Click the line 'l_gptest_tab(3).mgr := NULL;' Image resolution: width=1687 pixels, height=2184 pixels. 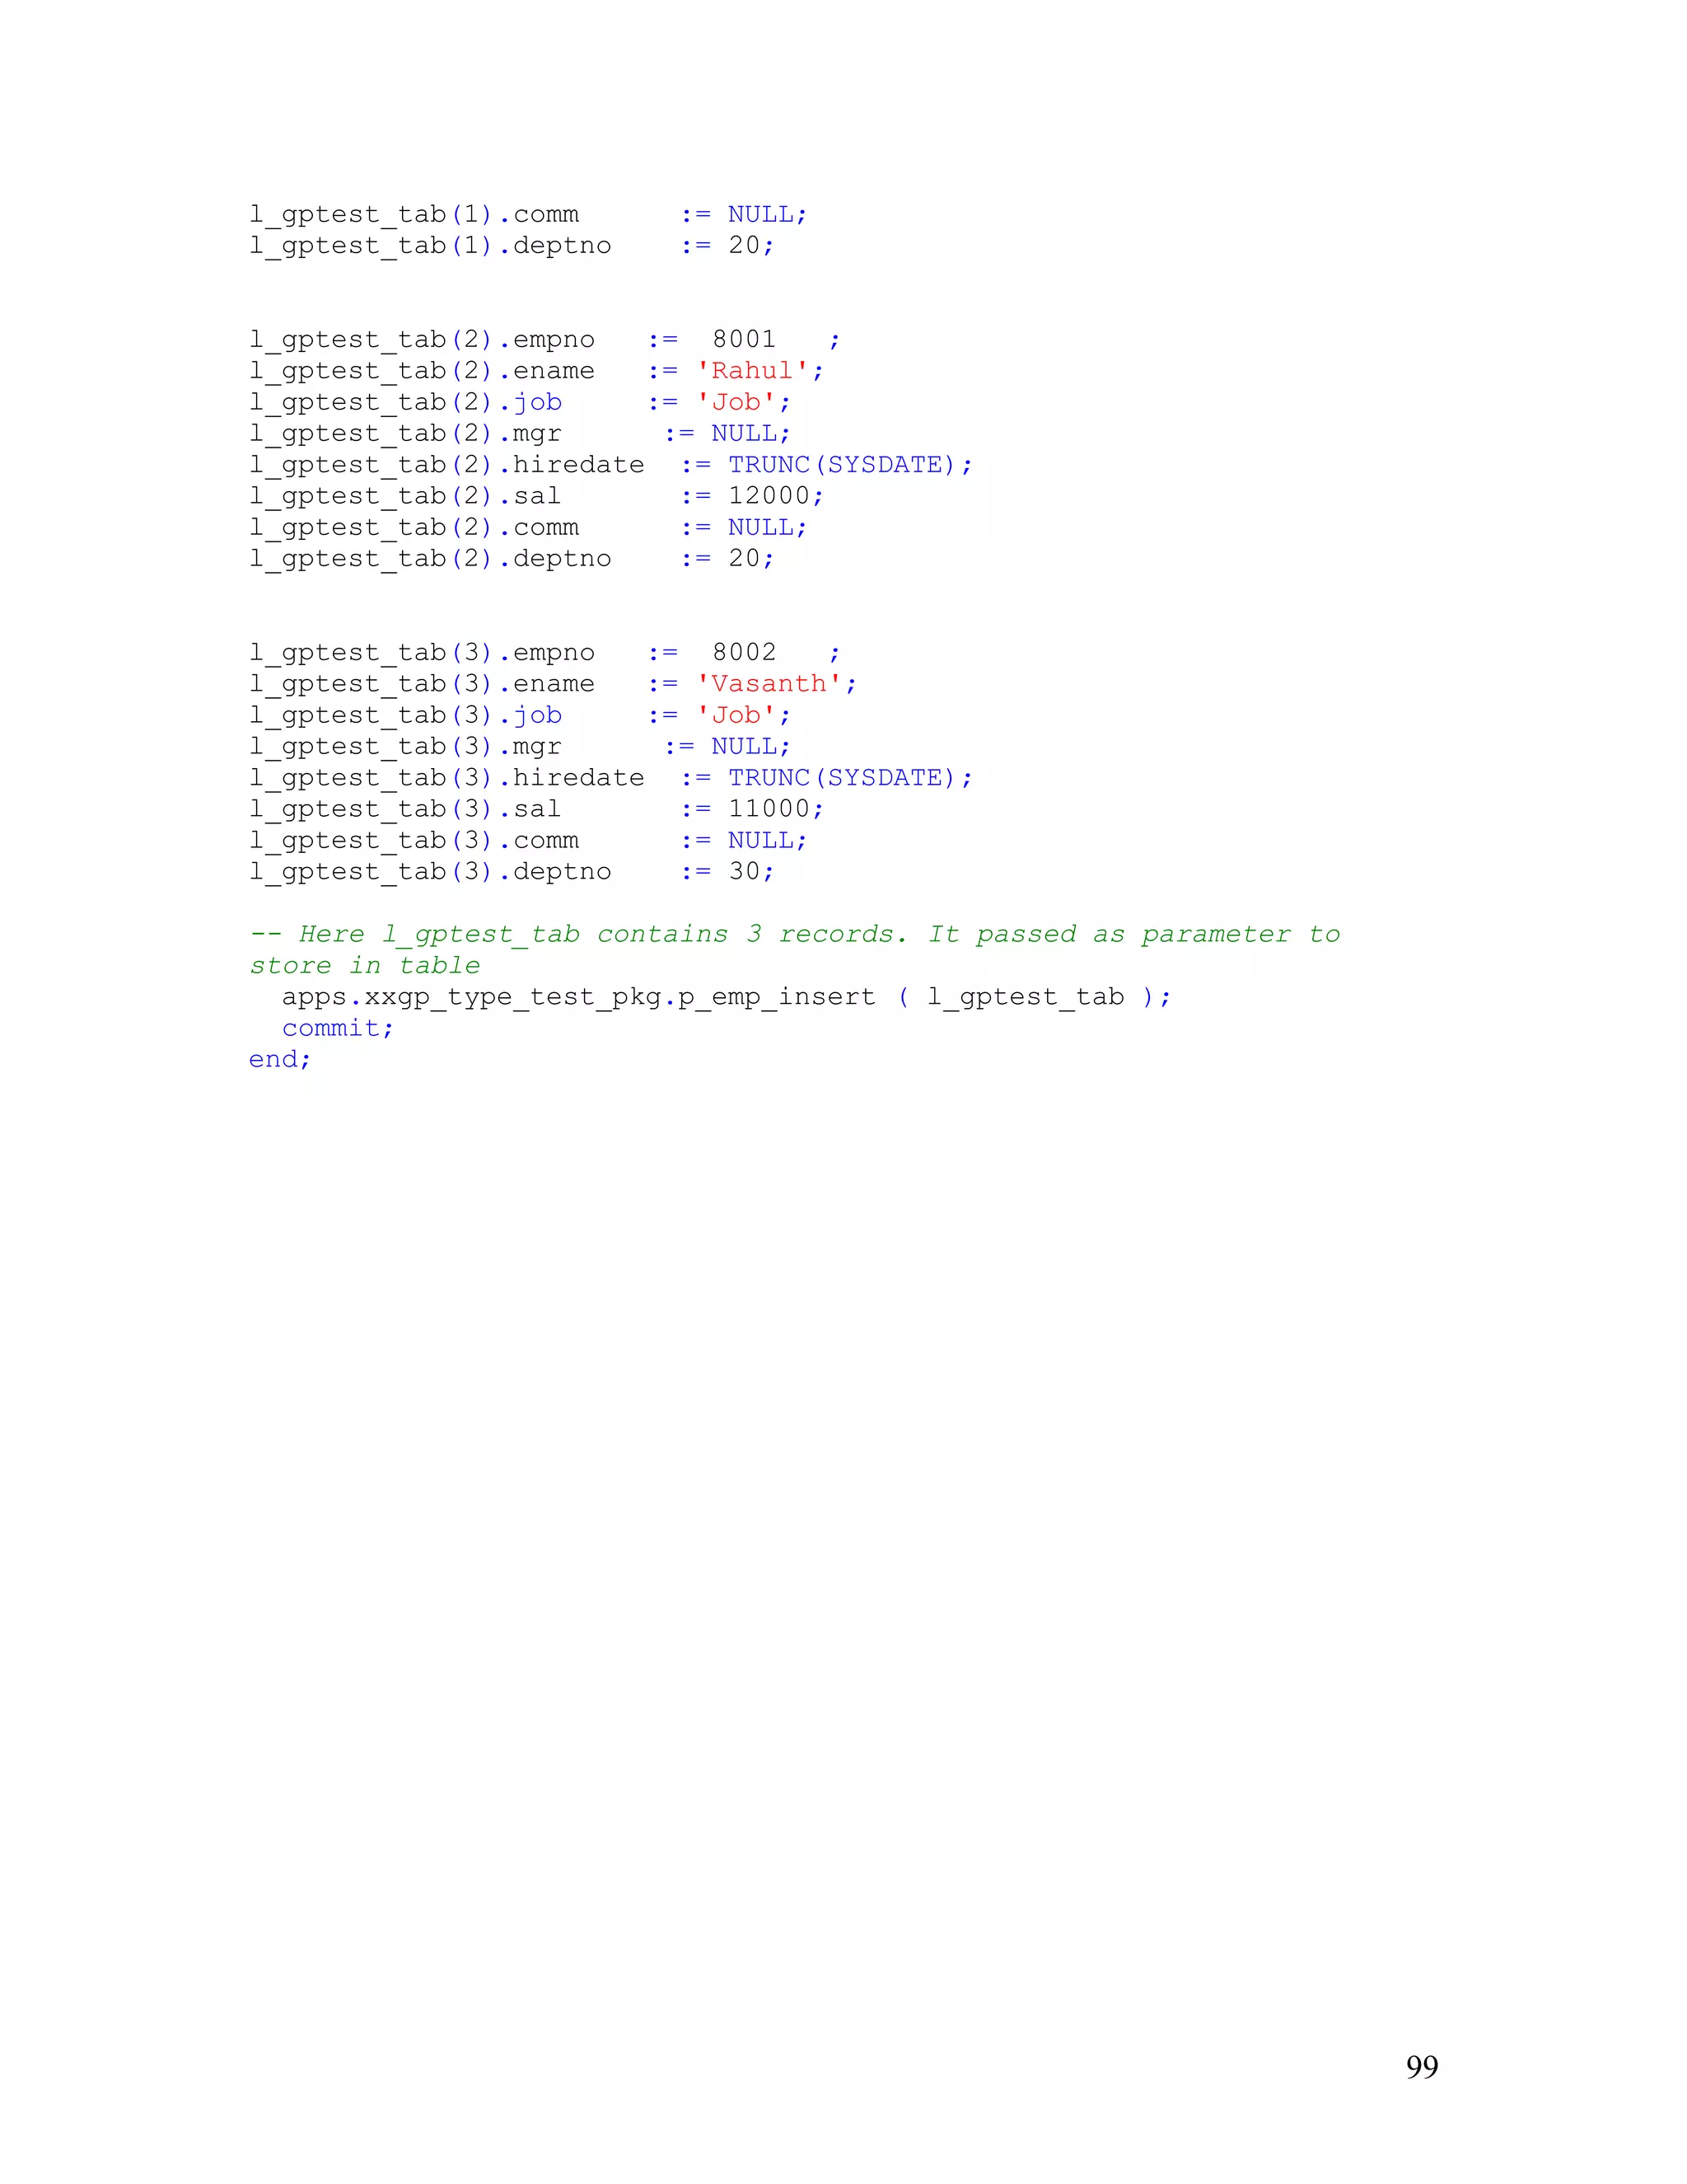point(520,747)
